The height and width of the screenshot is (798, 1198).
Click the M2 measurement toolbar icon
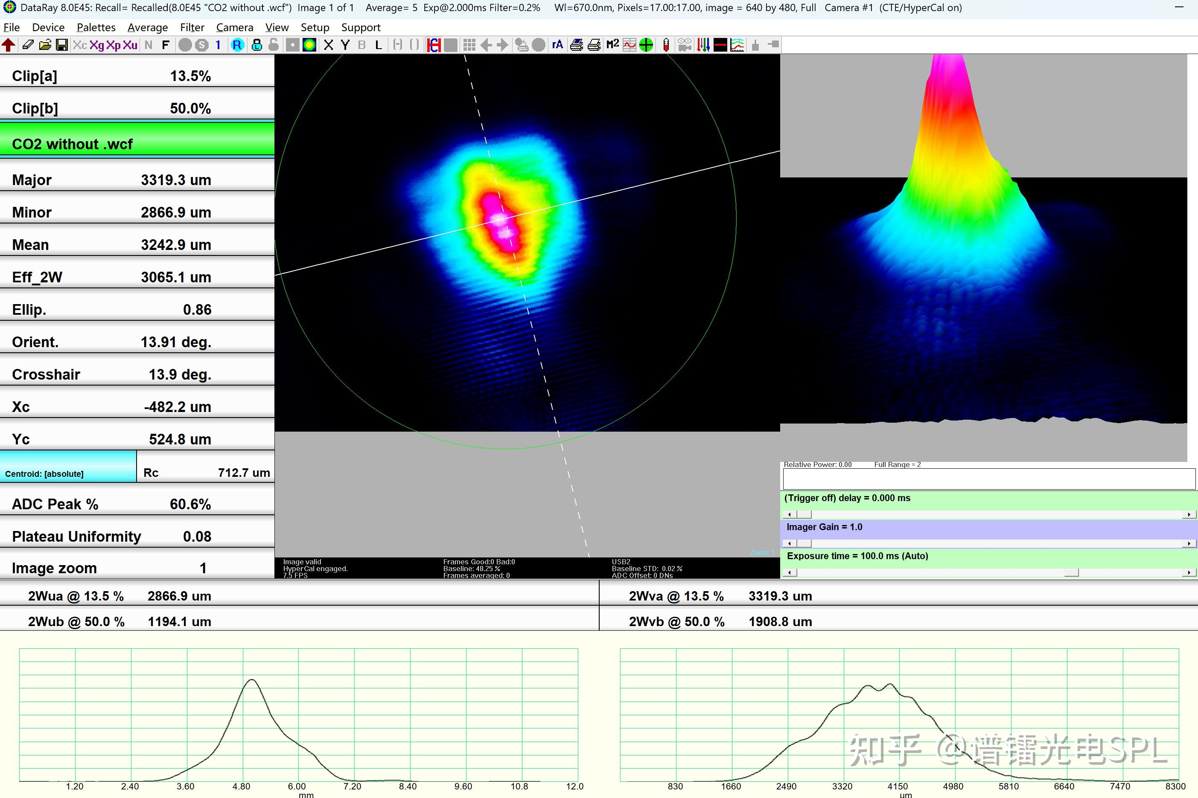(x=612, y=45)
